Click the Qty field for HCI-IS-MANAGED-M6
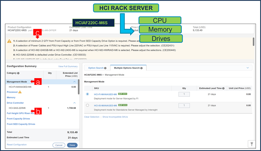261x151 pixels. tap(184, 105)
